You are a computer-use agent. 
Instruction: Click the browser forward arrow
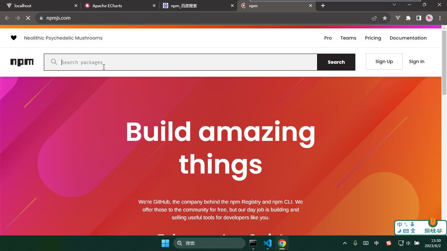18,18
